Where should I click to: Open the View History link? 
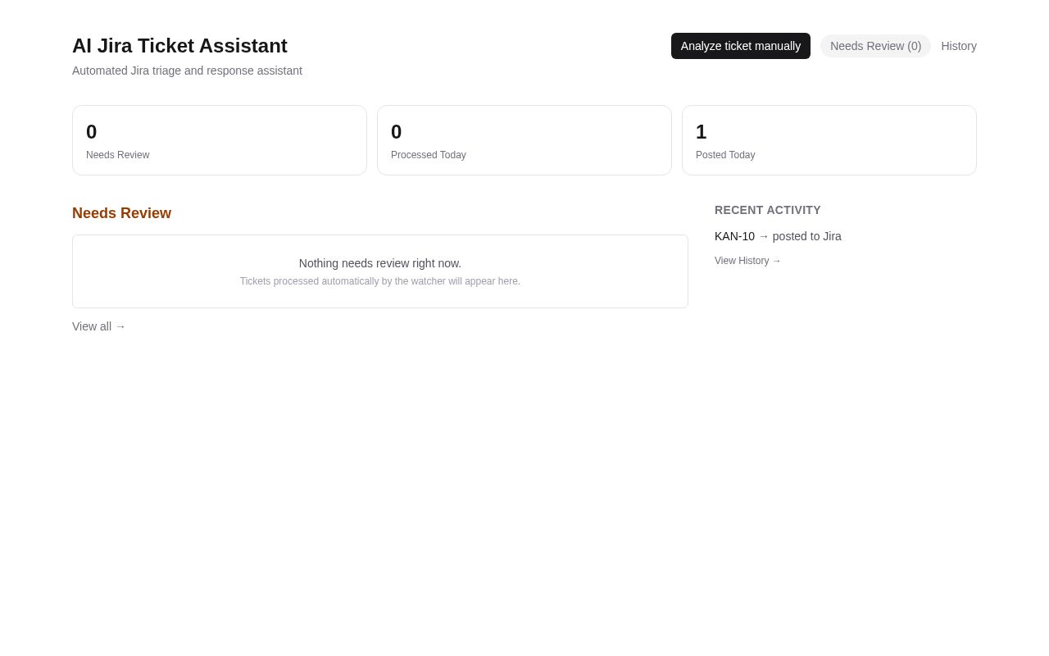748,261
